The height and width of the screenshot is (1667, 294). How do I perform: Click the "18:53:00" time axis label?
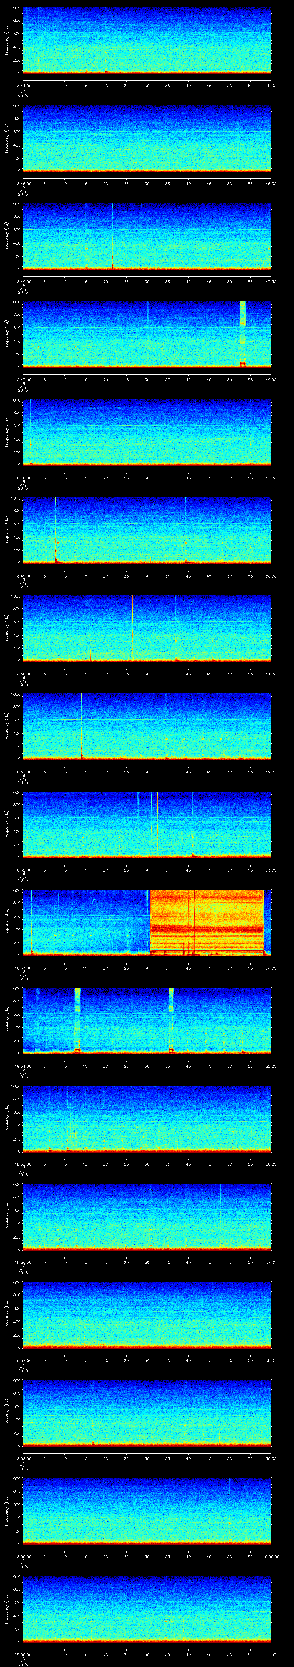[23, 968]
